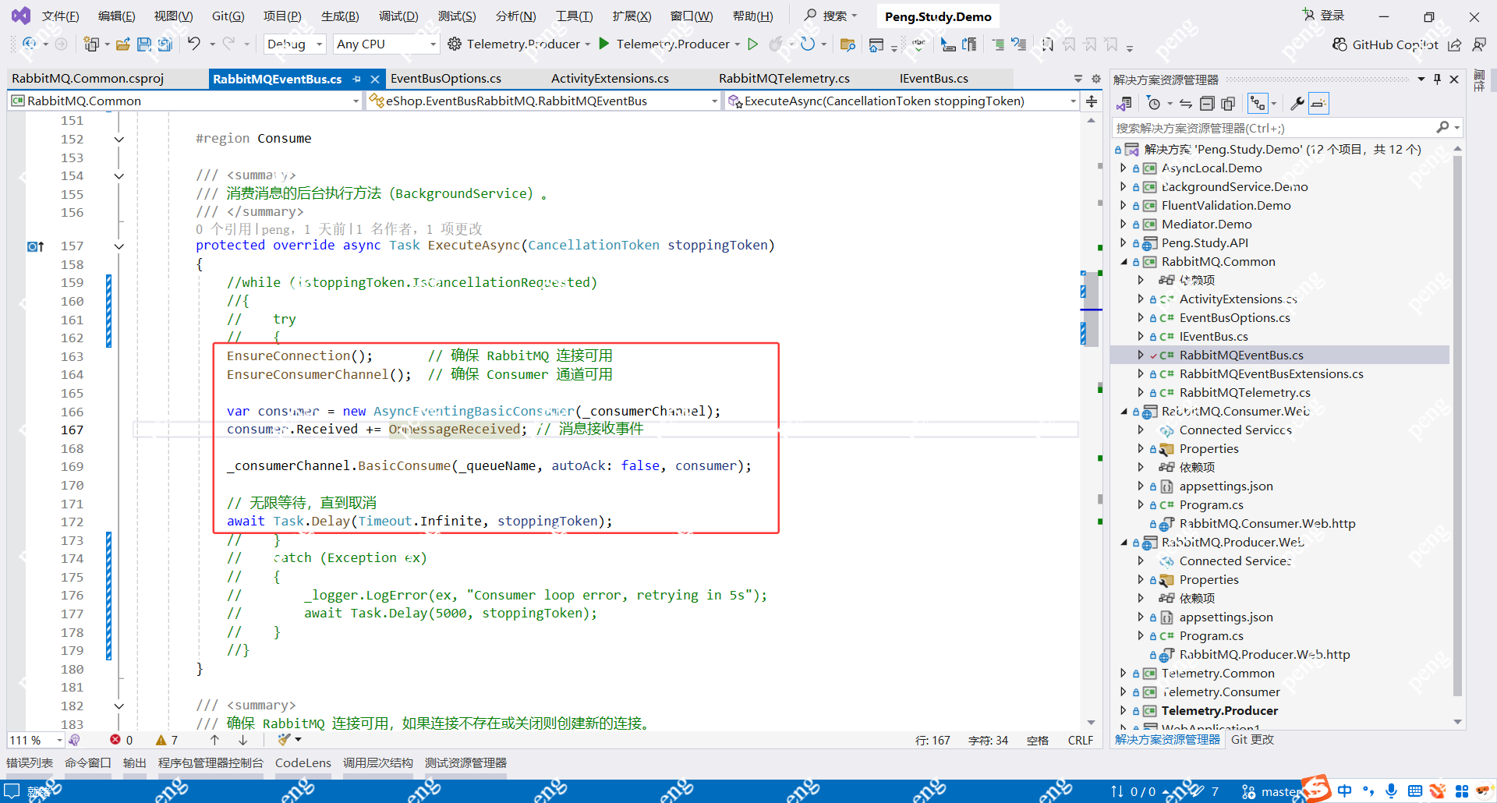Open GitHub Copilot from the toolbar
Screen dimensions: 1497x803
[1386, 44]
